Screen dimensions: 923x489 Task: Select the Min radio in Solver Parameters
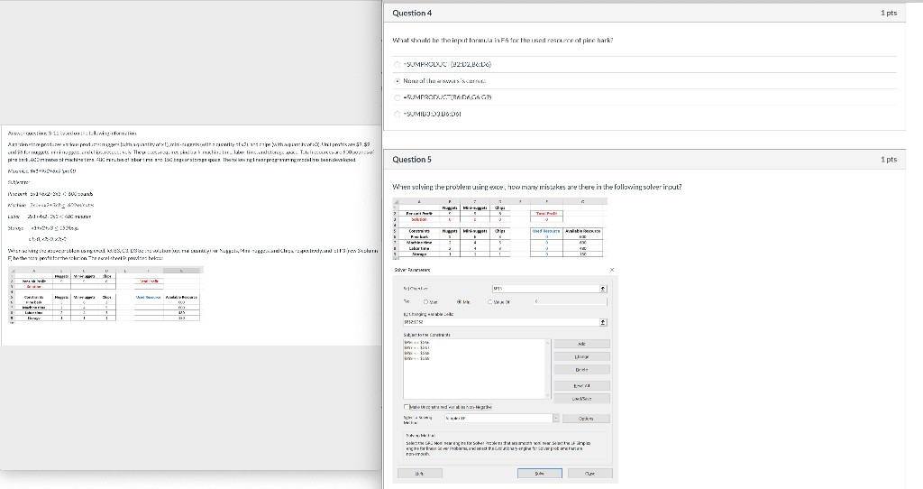pos(460,301)
